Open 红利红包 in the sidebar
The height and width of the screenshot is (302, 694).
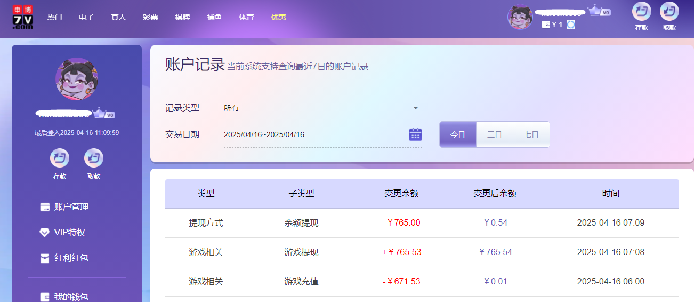[x=71, y=258]
